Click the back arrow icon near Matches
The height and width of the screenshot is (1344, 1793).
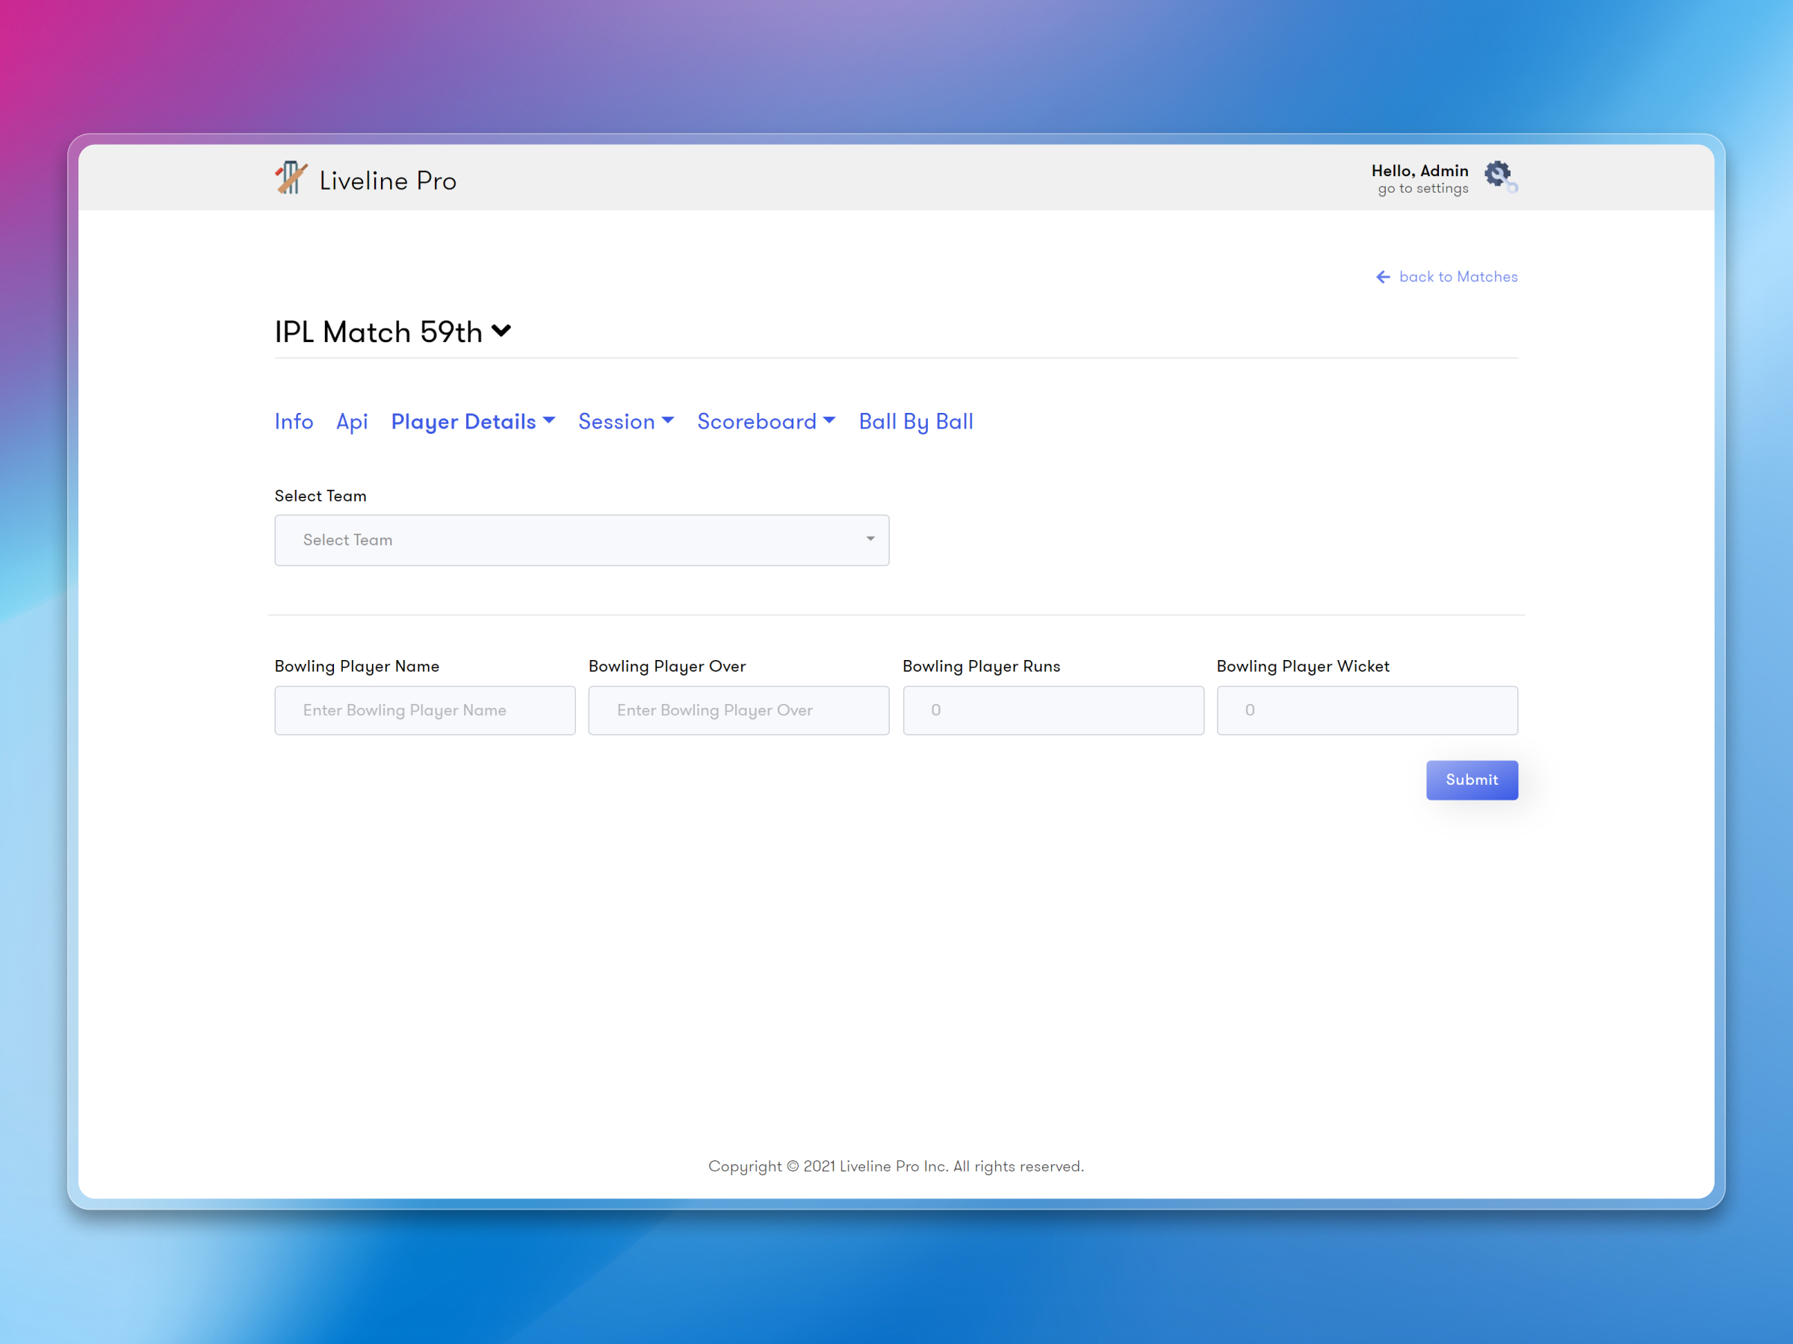(1384, 276)
